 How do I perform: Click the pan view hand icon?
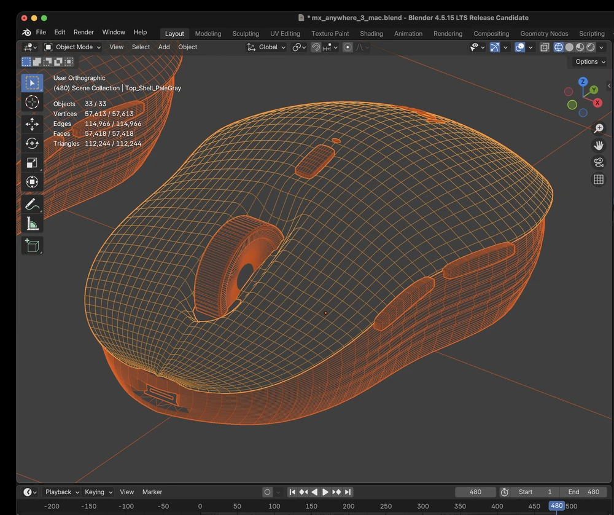(599, 146)
